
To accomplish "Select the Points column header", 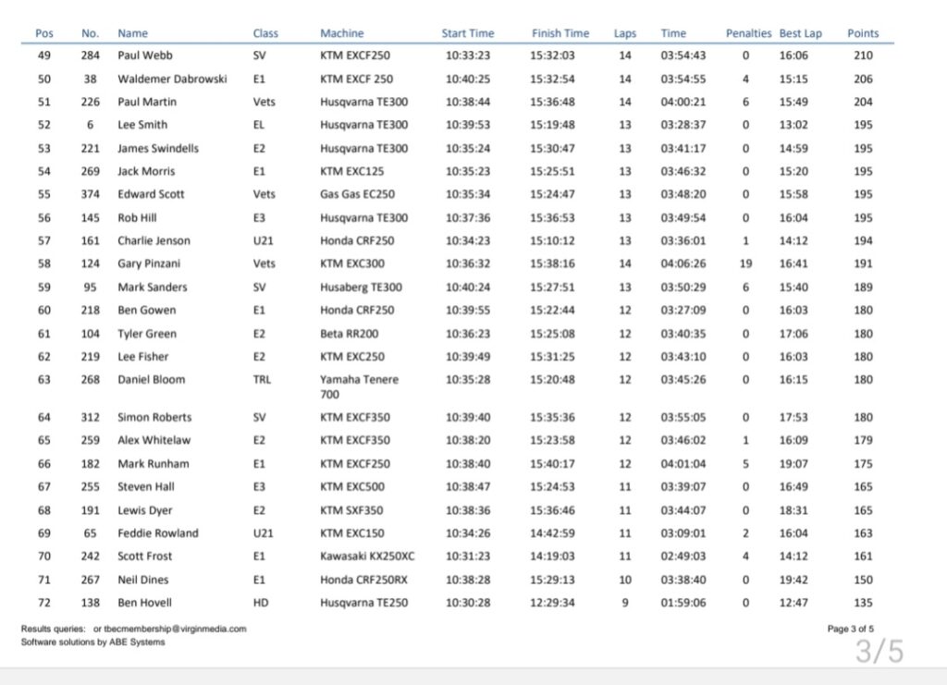I will (863, 33).
